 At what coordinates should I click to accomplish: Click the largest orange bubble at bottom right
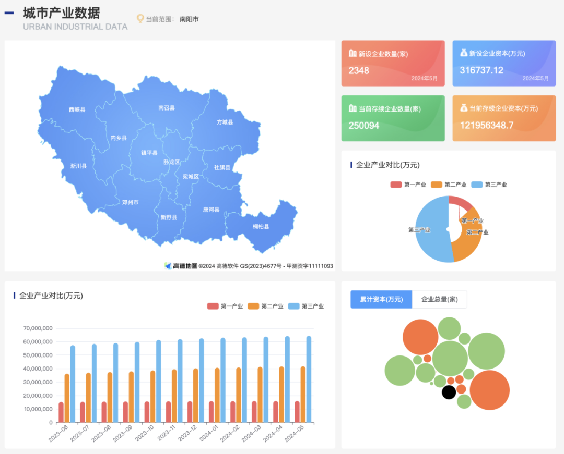(x=489, y=390)
